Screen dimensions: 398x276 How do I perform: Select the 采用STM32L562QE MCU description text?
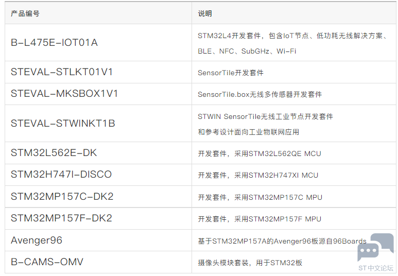278,153
